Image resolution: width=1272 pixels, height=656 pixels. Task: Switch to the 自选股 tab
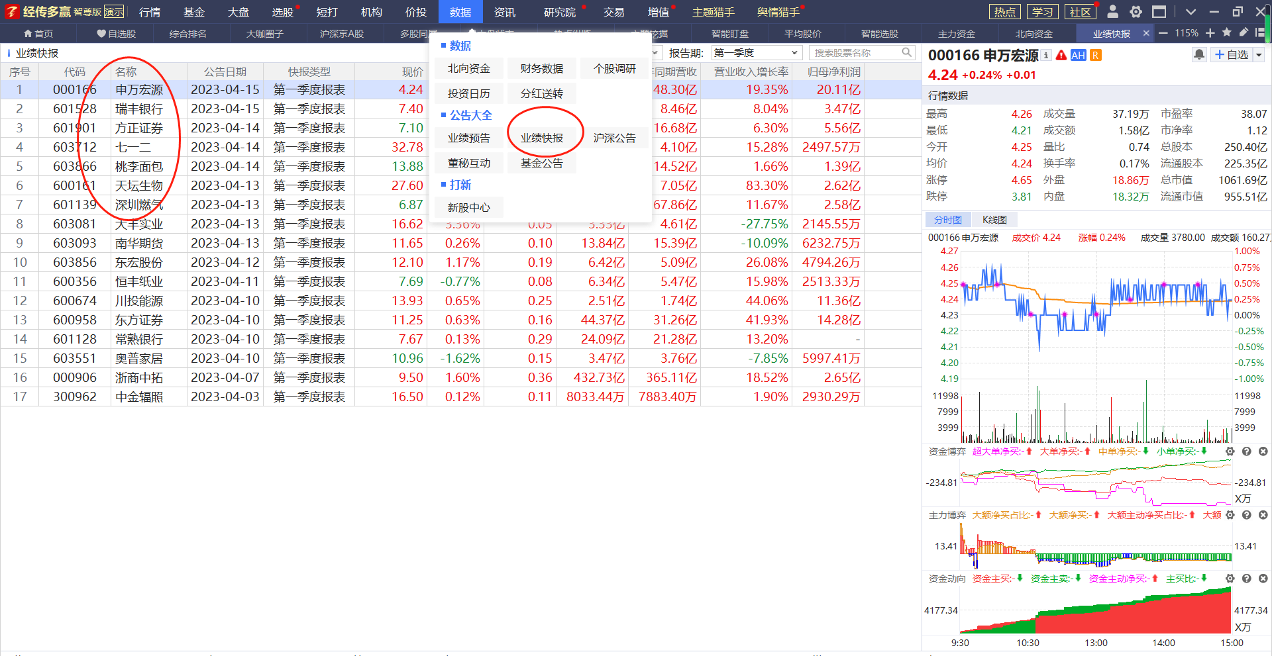(x=116, y=33)
